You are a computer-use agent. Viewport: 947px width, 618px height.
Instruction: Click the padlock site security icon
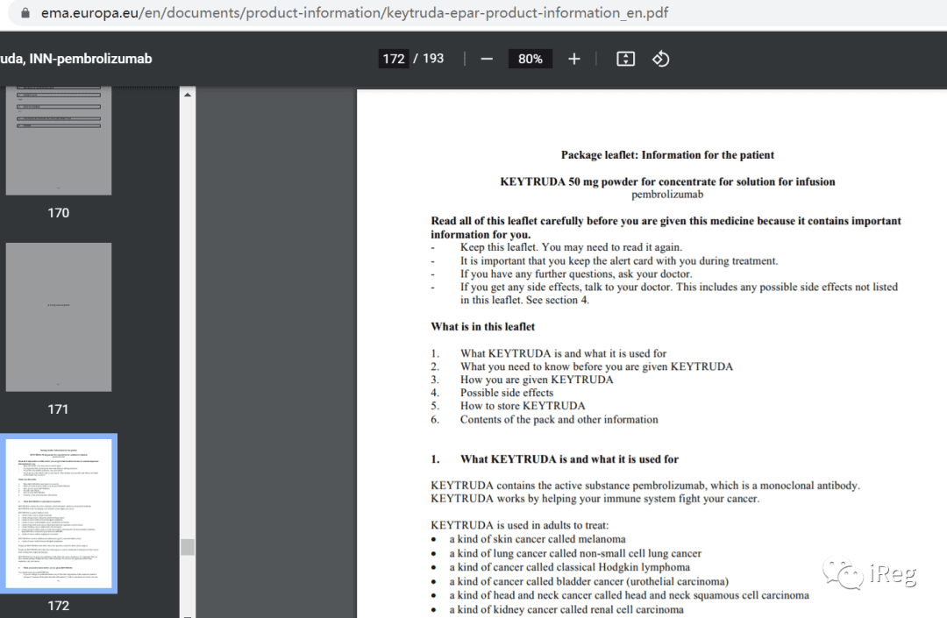tap(25, 12)
